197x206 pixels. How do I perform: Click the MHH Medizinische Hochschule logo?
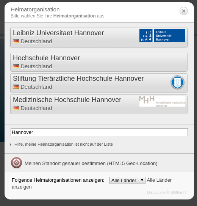coord(162,101)
